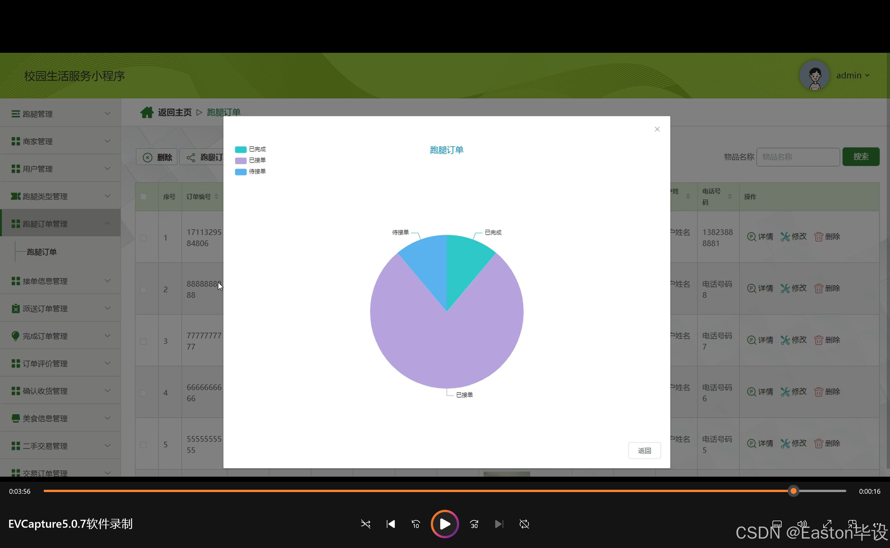Image resolution: width=890 pixels, height=548 pixels.
Task: Click the home icon in breadcrumb
Action: [147, 112]
